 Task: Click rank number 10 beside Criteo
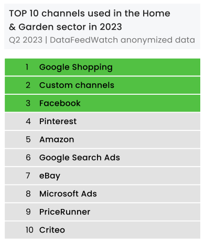29,230
